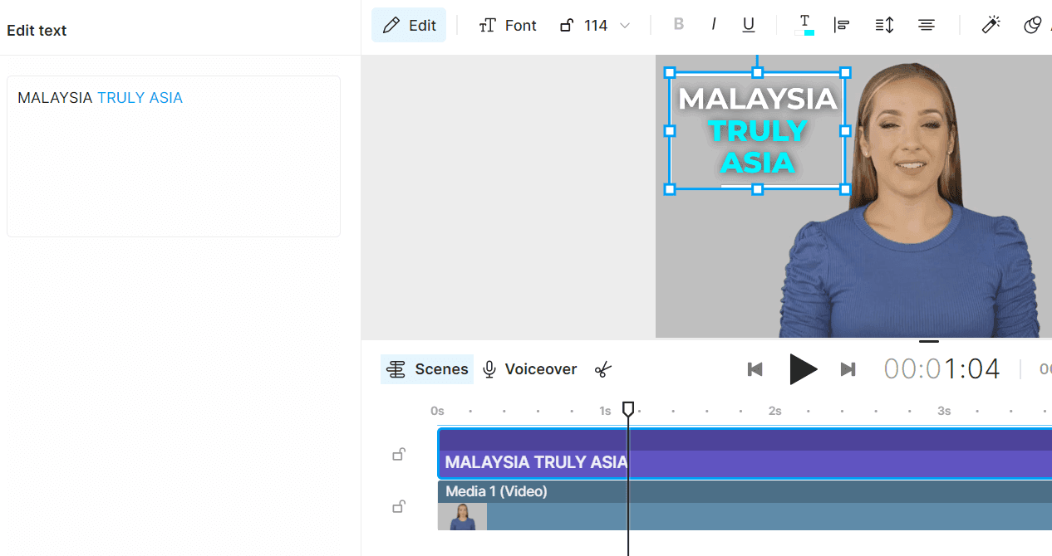Click the Bold formatting icon

point(678,25)
